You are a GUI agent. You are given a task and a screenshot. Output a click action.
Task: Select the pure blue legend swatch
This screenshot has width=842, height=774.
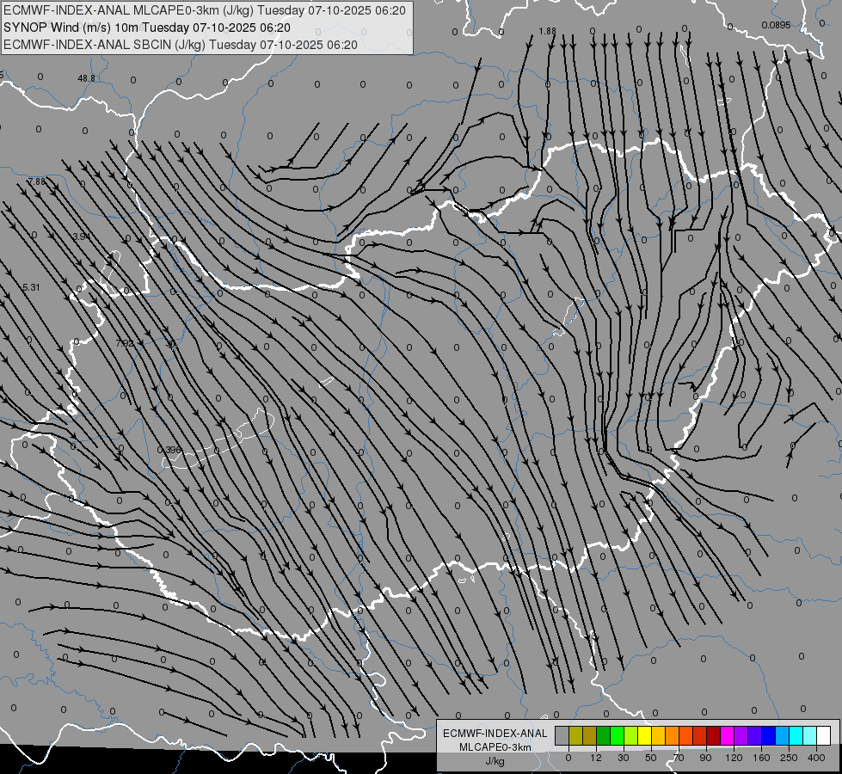tap(769, 735)
